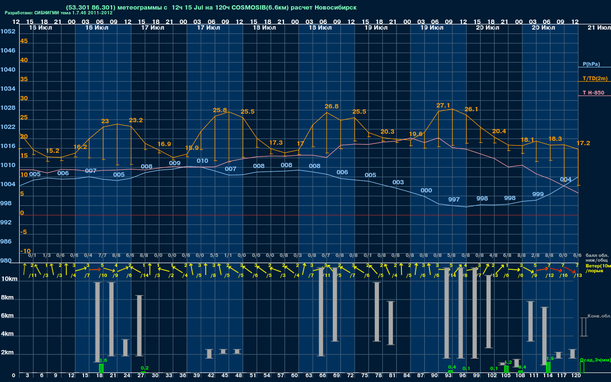Click forecast hour 18 on bottom axis
The image size is (611, 382).
(99, 376)
